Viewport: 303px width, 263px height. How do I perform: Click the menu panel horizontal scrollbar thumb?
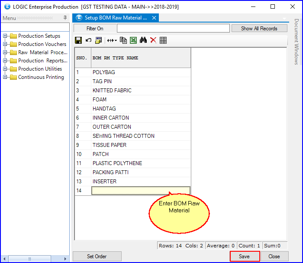click(x=30, y=259)
